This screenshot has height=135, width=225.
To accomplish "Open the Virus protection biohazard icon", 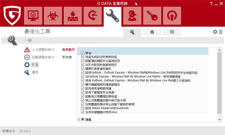I will pyautogui.click(x=53, y=16).
